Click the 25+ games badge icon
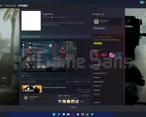The height and width of the screenshot is (117, 146). pos(104,55)
